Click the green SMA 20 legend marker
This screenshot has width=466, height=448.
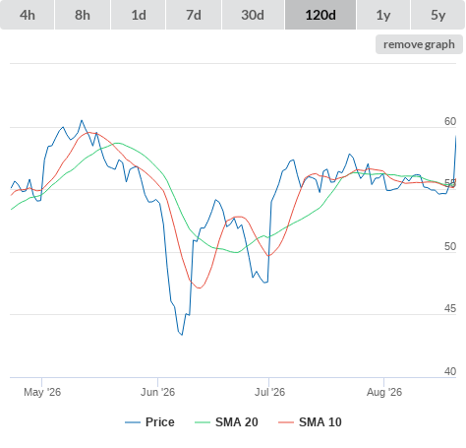pyautogui.click(x=203, y=422)
